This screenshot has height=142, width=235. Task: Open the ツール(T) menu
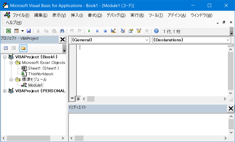coord(156,15)
